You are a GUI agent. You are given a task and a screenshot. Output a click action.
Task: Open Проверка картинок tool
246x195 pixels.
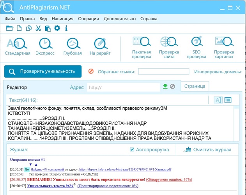224,48
